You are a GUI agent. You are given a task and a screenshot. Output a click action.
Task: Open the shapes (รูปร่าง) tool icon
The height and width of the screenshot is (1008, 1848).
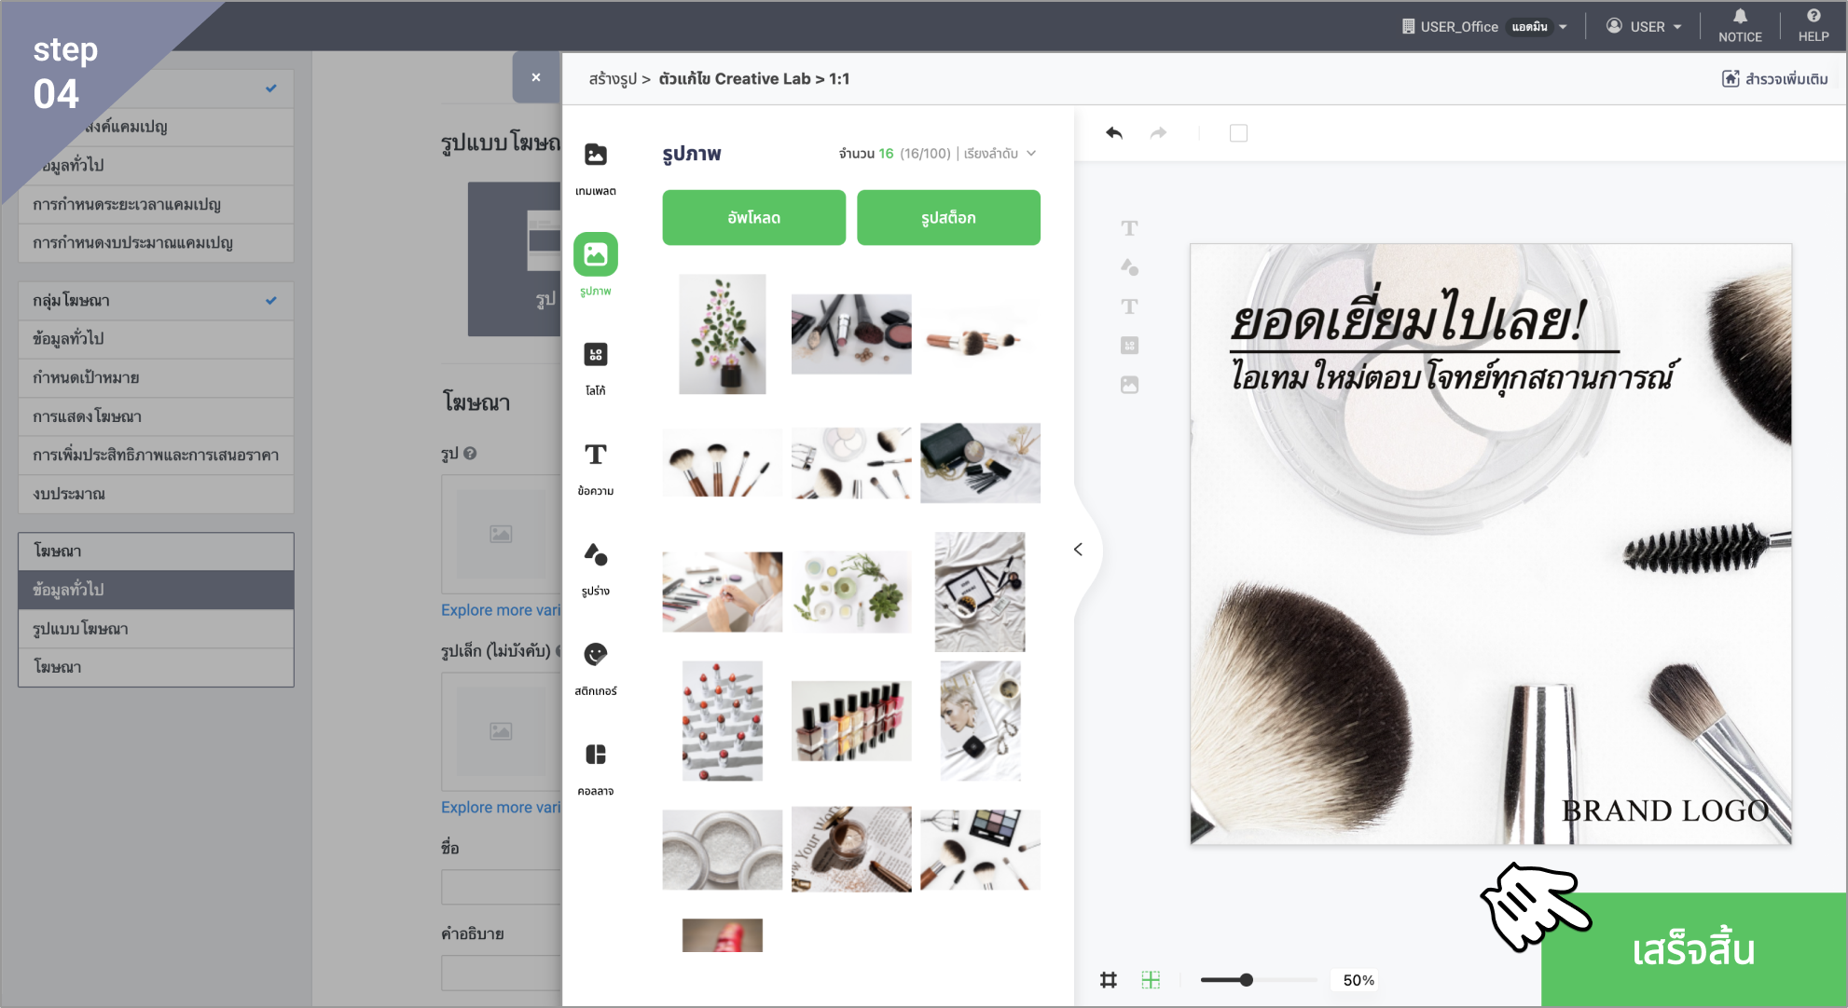(x=595, y=555)
